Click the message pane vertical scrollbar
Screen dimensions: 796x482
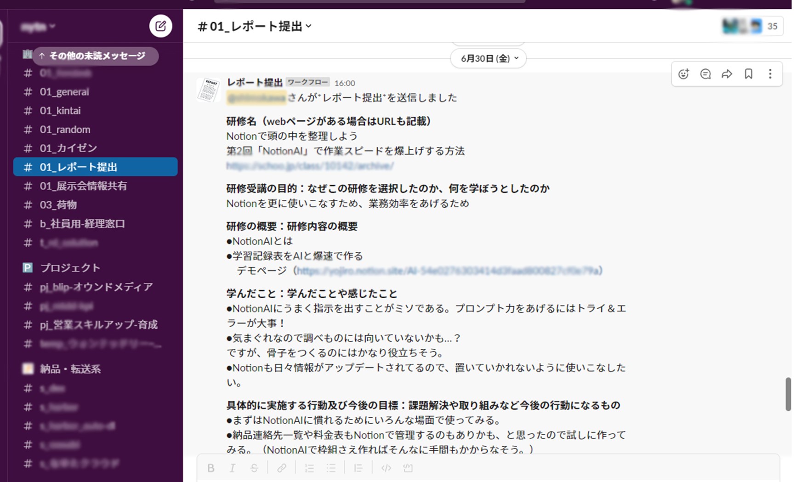coord(788,394)
